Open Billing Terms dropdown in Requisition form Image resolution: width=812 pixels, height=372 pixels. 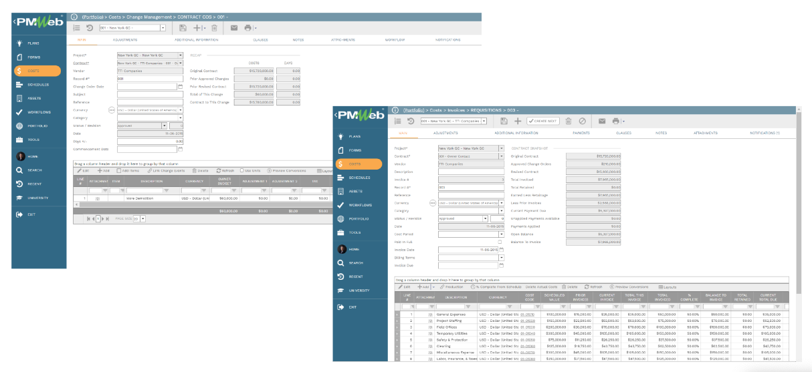tap(502, 257)
